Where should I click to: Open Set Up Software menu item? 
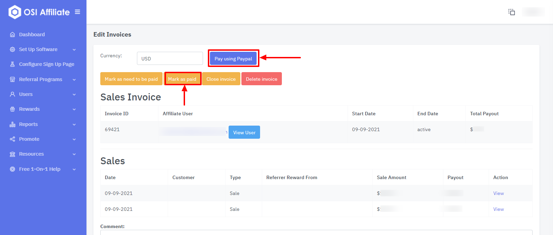38,49
